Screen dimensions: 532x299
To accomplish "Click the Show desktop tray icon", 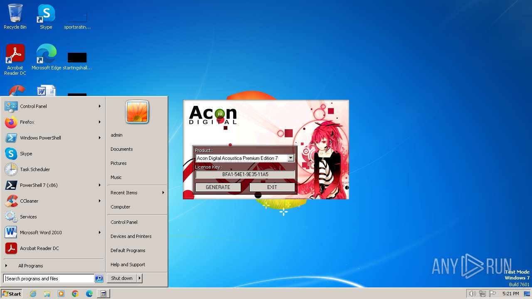I will click(x=527, y=294).
